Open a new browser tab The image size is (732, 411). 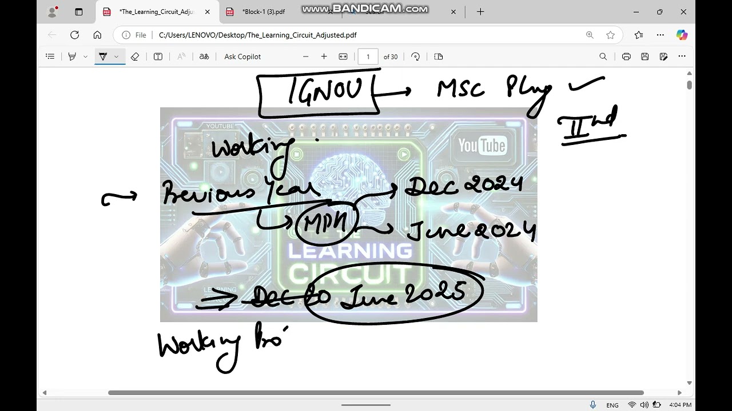coord(480,11)
